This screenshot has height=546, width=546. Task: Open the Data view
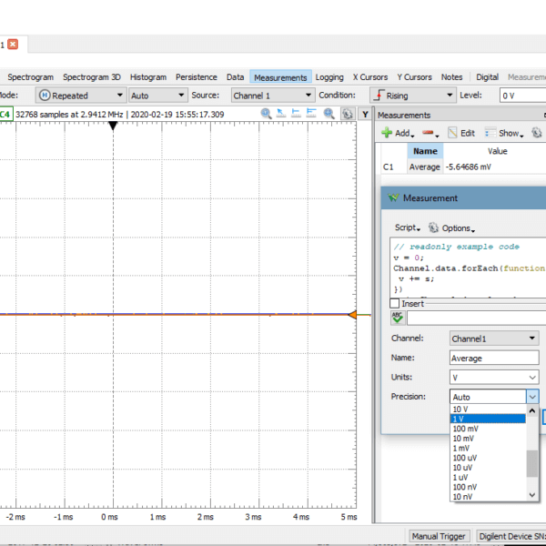coord(235,77)
